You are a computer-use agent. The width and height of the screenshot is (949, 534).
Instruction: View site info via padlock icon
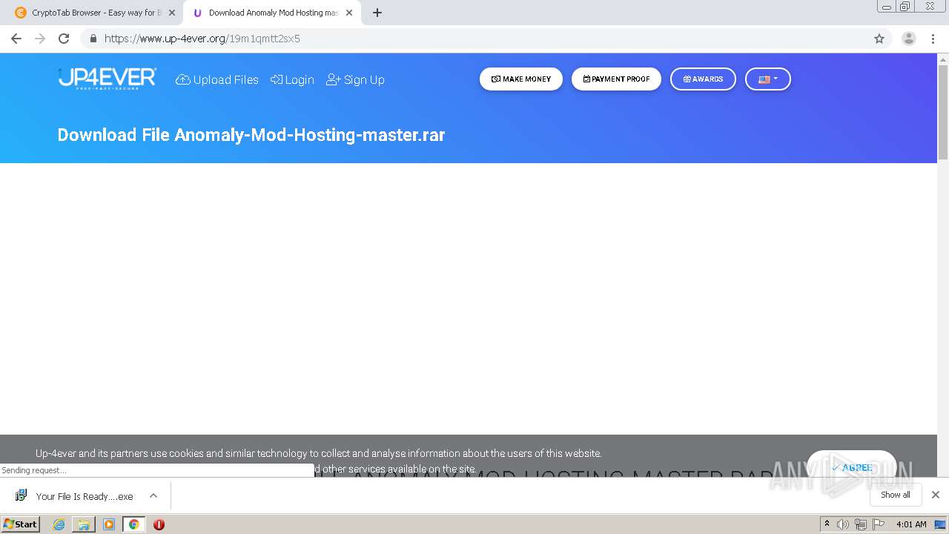coord(93,39)
